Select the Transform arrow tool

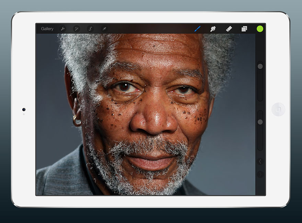tap(104, 29)
